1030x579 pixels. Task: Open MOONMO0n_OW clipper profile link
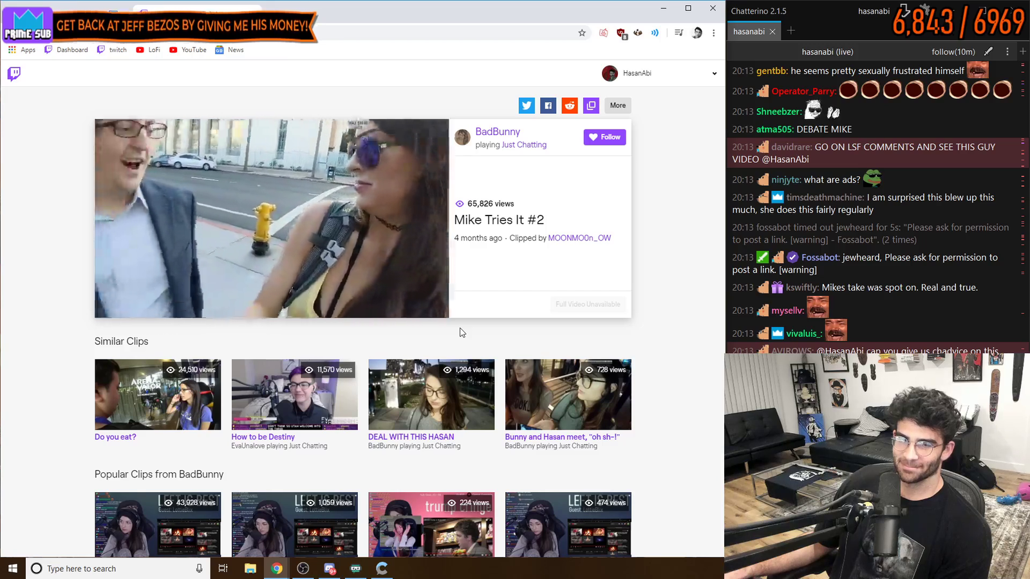pos(579,238)
